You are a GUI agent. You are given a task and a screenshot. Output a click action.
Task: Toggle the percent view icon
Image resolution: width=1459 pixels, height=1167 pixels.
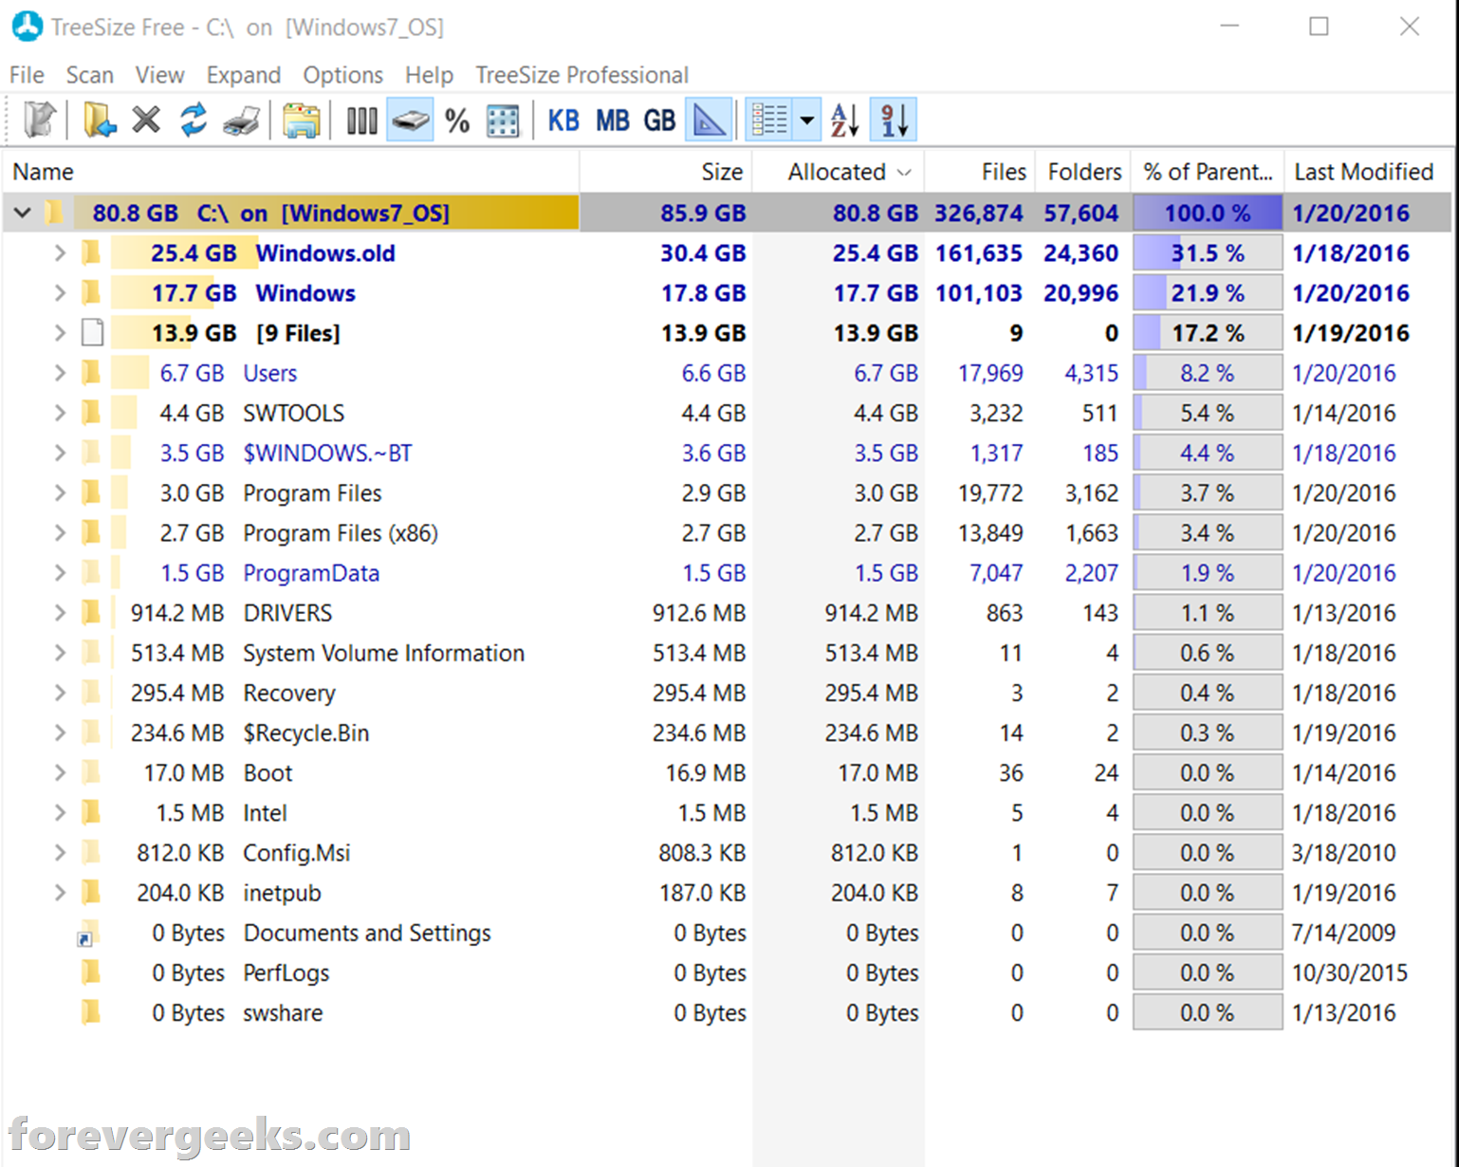[457, 120]
